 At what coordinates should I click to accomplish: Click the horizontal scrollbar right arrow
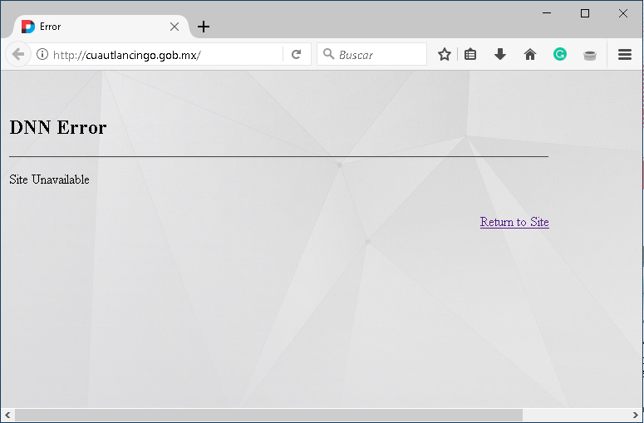click(635, 415)
